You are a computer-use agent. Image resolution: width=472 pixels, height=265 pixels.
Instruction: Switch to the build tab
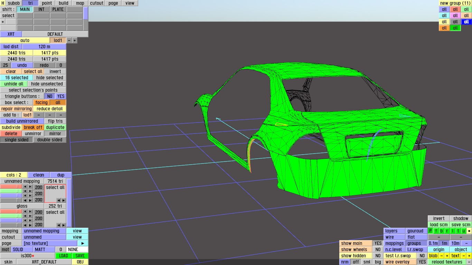64,3
